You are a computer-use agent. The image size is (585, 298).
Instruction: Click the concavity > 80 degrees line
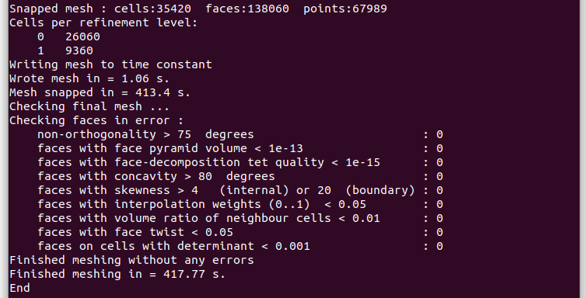[240, 176]
